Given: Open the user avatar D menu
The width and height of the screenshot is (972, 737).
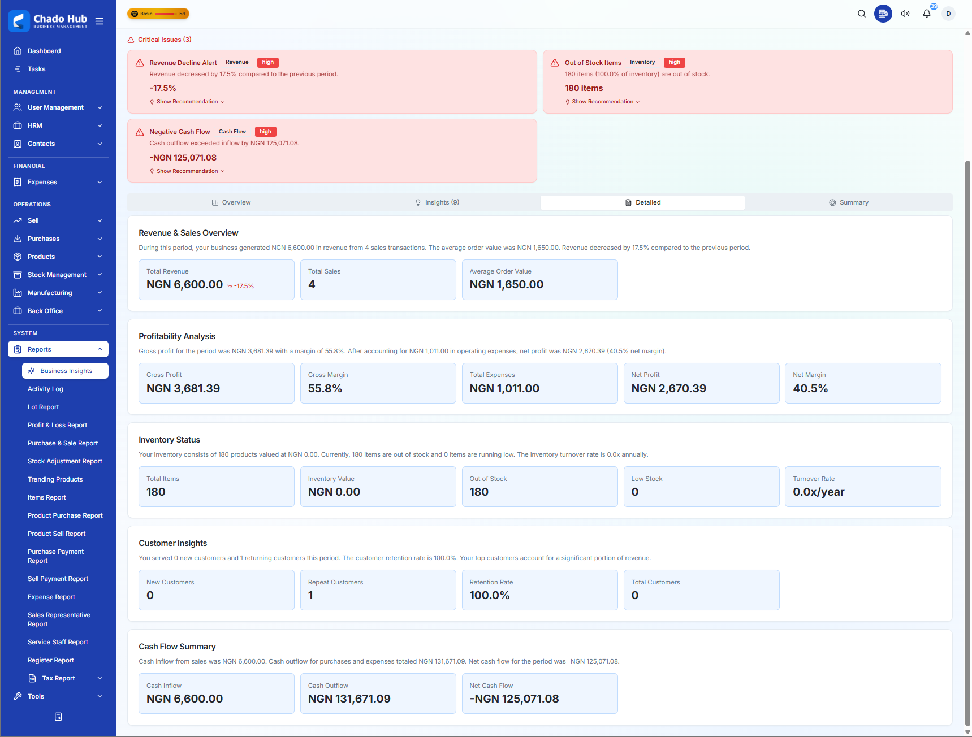Looking at the screenshot, I should pos(948,14).
